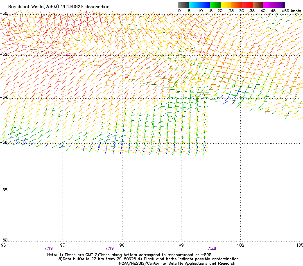Click the legend label '35'
Image resolution: width=303 pixels, height=266 pixels.
click(x=252, y=11)
